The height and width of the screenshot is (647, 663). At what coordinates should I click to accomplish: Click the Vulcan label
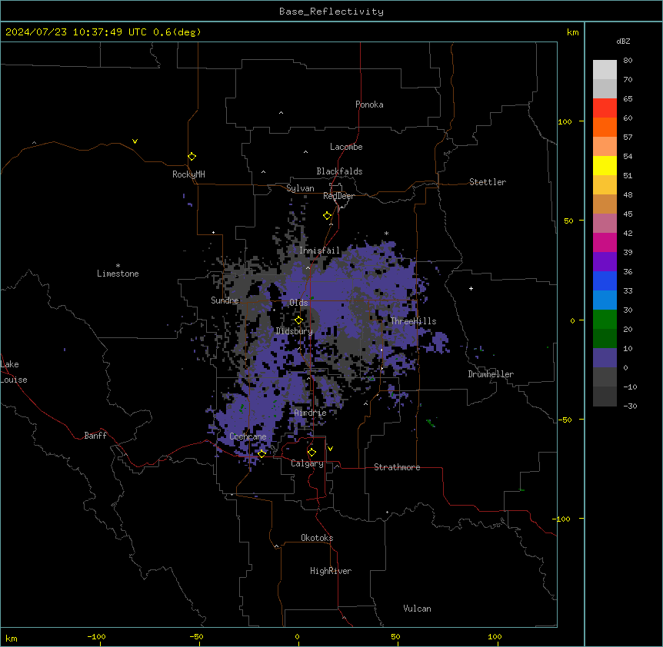(x=418, y=609)
